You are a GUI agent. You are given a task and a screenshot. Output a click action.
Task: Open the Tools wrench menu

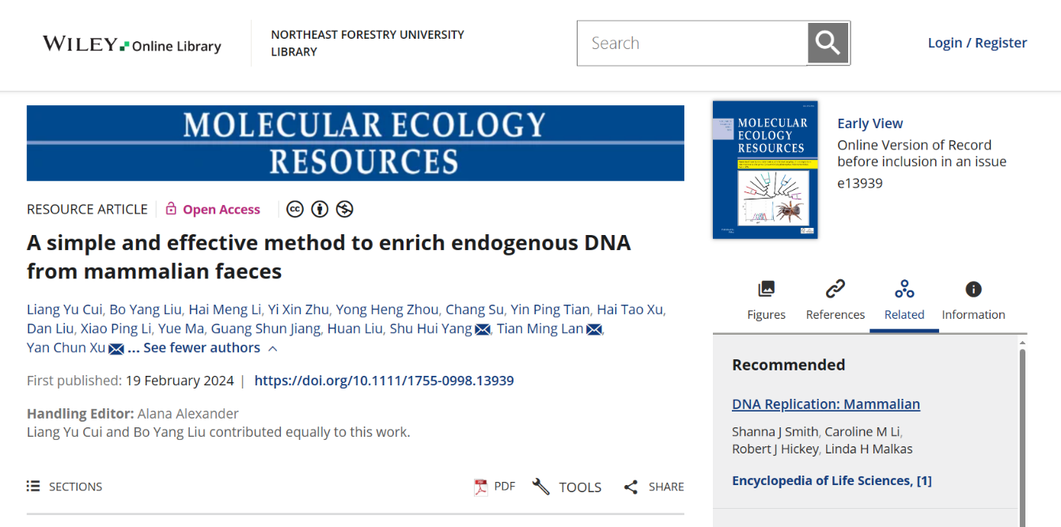541,487
